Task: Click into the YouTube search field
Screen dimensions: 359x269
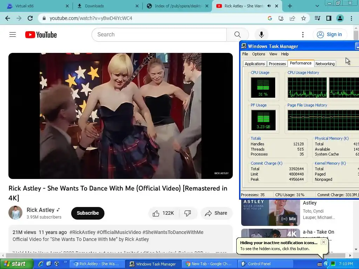Action: coord(159,35)
